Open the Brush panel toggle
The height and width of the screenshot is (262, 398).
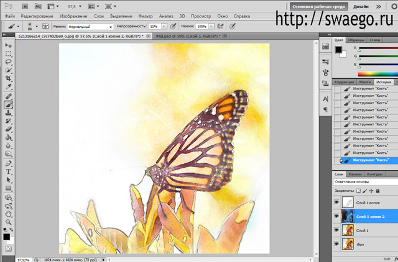click(45, 26)
